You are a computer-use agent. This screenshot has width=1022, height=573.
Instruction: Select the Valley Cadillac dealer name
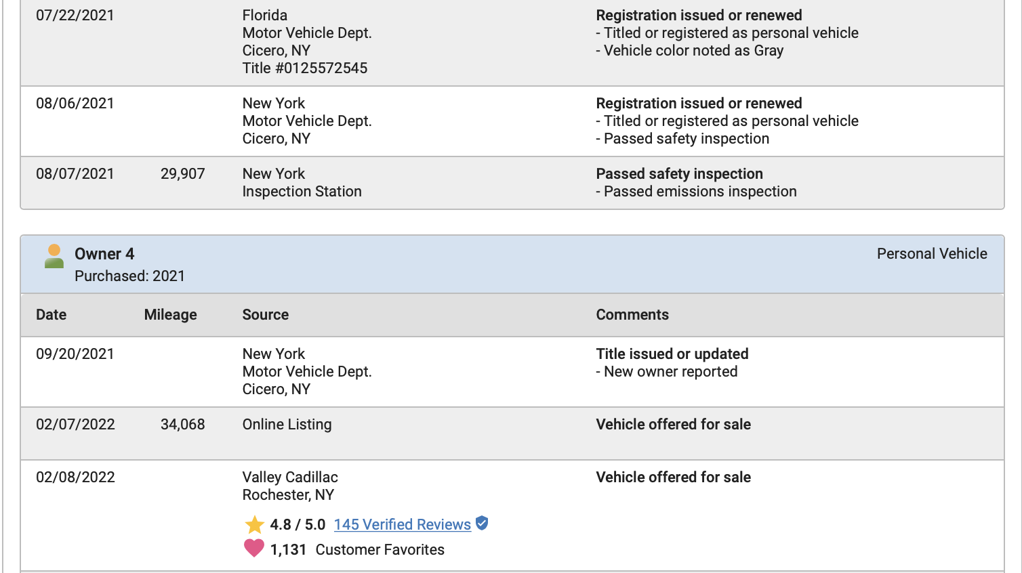(x=290, y=477)
